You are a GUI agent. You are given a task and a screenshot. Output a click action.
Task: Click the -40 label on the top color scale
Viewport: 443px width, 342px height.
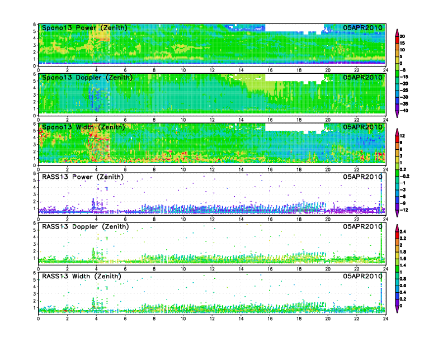404,111
